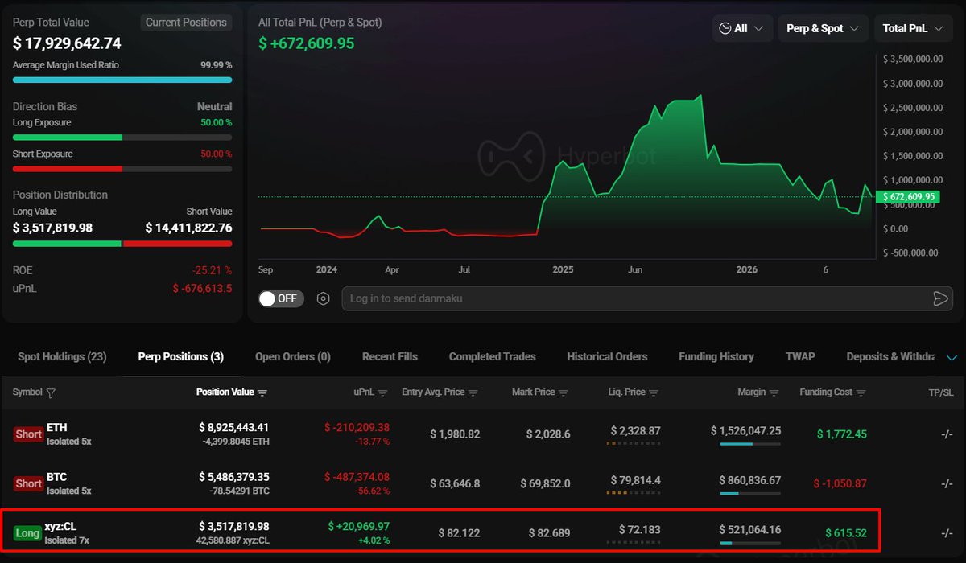Click the ETH symbol name
This screenshot has width=966, height=563.
(56, 428)
